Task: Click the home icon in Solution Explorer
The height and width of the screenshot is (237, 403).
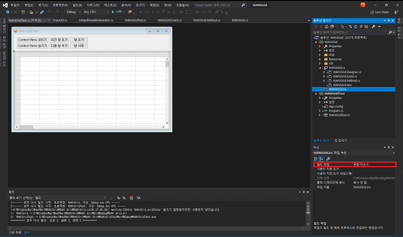Action: tap(326, 27)
